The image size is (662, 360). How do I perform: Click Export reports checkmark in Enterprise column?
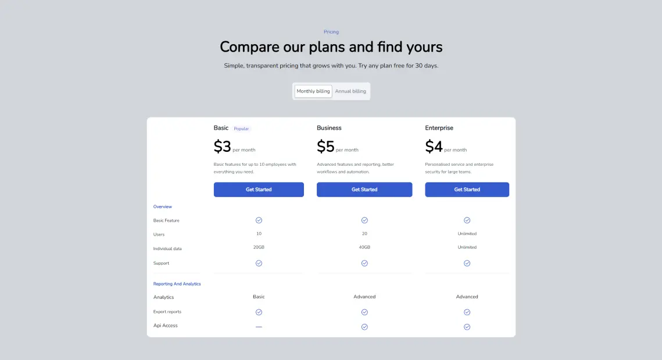467,312
